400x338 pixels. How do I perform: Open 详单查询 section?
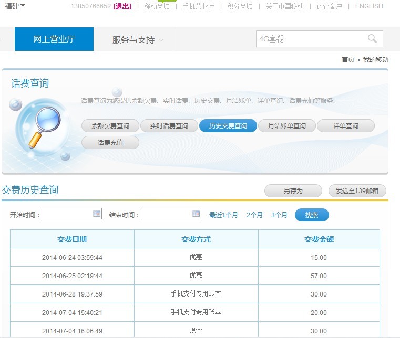(x=346, y=126)
